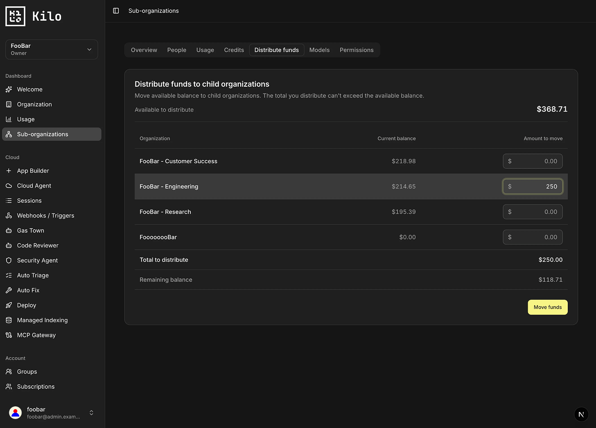Click the Webhooks / Triggers icon
The width and height of the screenshot is (596, 428).
click(x=9, y=215)
